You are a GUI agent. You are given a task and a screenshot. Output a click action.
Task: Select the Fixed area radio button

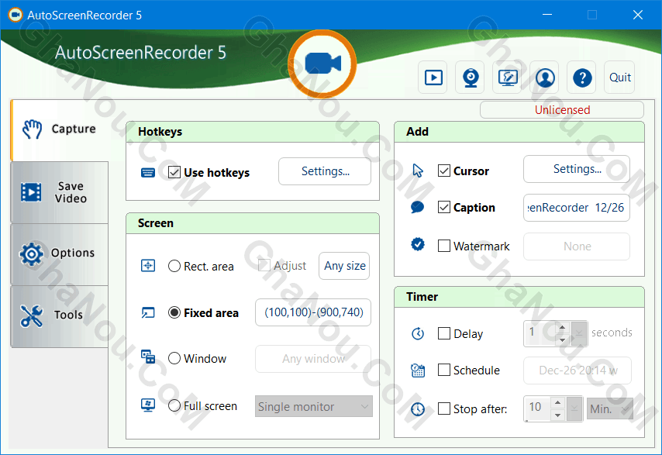pyautogui.click(x=174, y=312)
